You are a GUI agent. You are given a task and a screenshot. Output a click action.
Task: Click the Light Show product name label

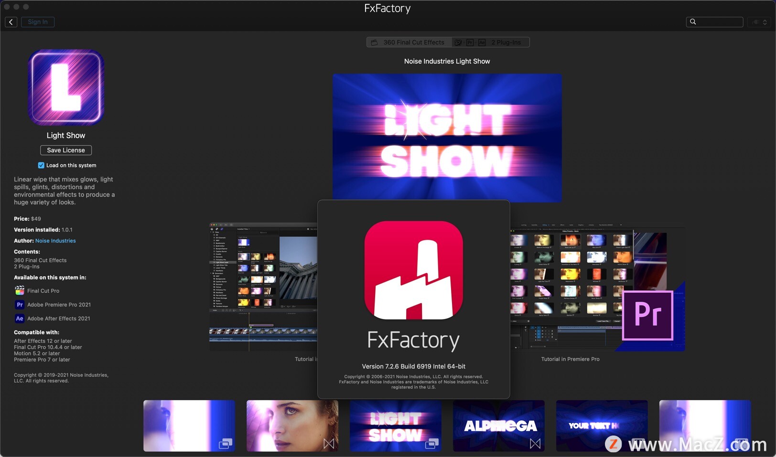tap(66, 136)
